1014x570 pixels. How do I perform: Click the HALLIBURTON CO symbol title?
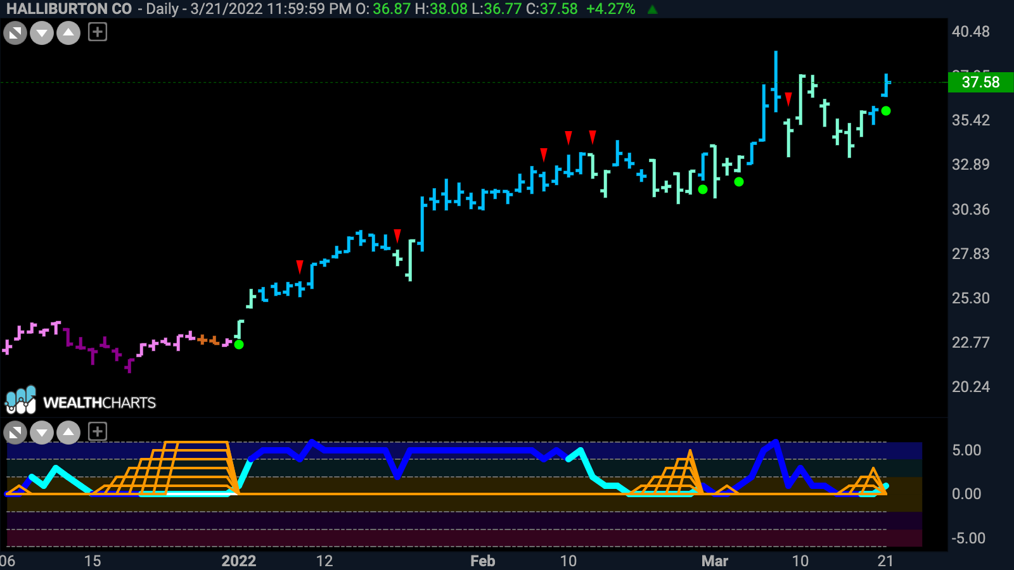coord(69,9)
